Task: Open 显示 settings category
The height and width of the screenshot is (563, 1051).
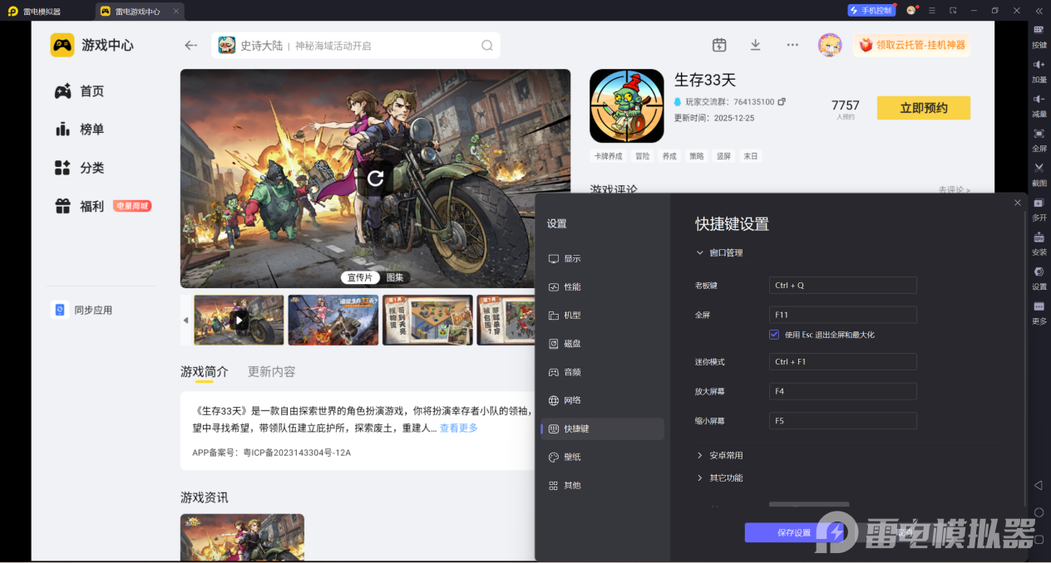Action: [x=602, y=258]
